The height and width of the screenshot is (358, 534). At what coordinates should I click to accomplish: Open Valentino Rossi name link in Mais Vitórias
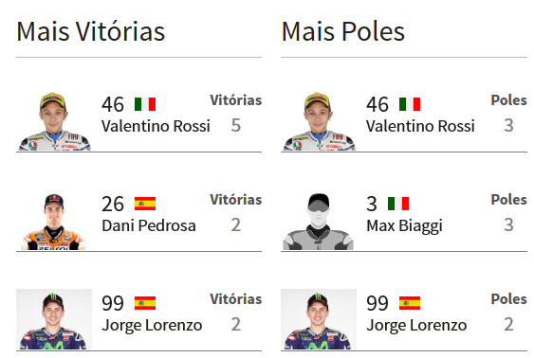(156, 126)
